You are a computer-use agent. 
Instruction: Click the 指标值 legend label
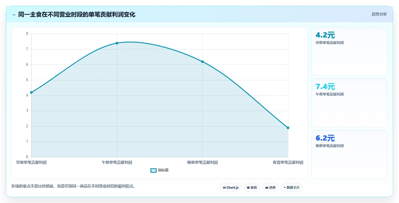[x=163, y=170]
